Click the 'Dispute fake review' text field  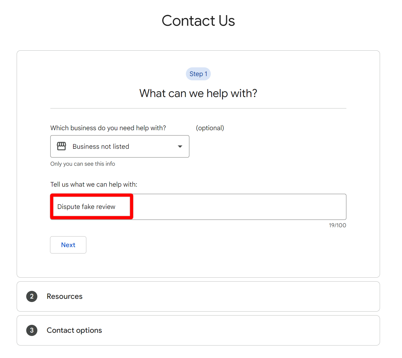pyautogui.click(x=86, y=207)
